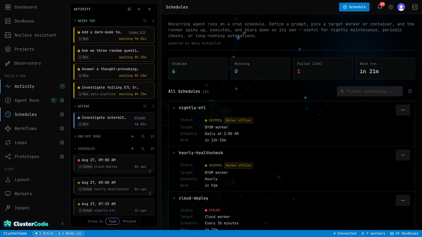Pop out Prototypes into a panel
Viewport: 422px width, 237px height.
click(62, 157)
